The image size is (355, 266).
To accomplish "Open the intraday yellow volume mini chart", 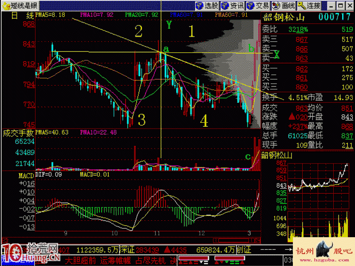I will coord(318,227).
